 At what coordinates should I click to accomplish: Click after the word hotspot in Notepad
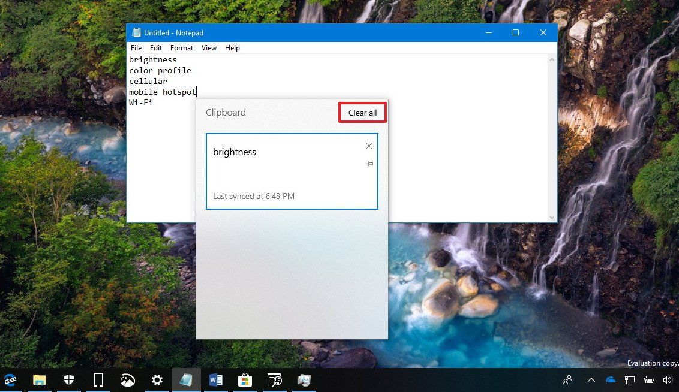[x=197, y=92]
